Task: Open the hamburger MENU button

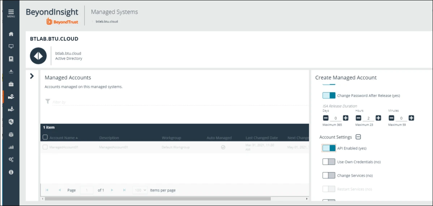Action: [11, 13]
